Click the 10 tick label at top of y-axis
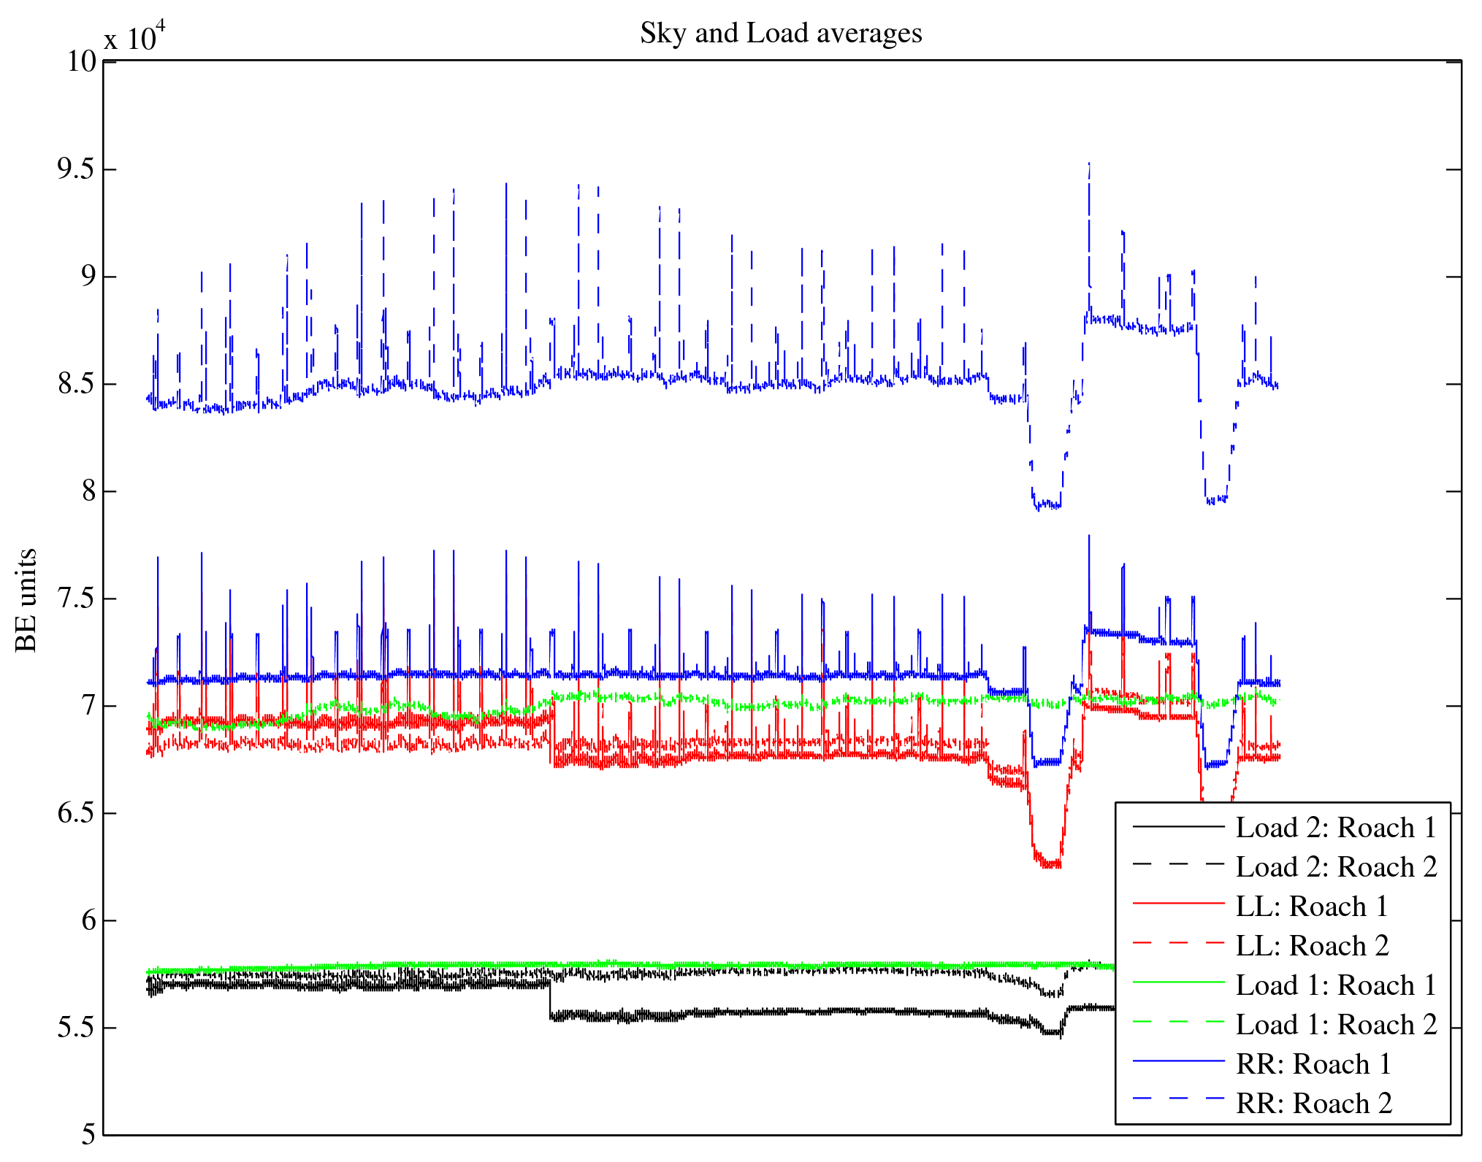This screenshot has width=1482, height=1162. (x=82, y=62)
